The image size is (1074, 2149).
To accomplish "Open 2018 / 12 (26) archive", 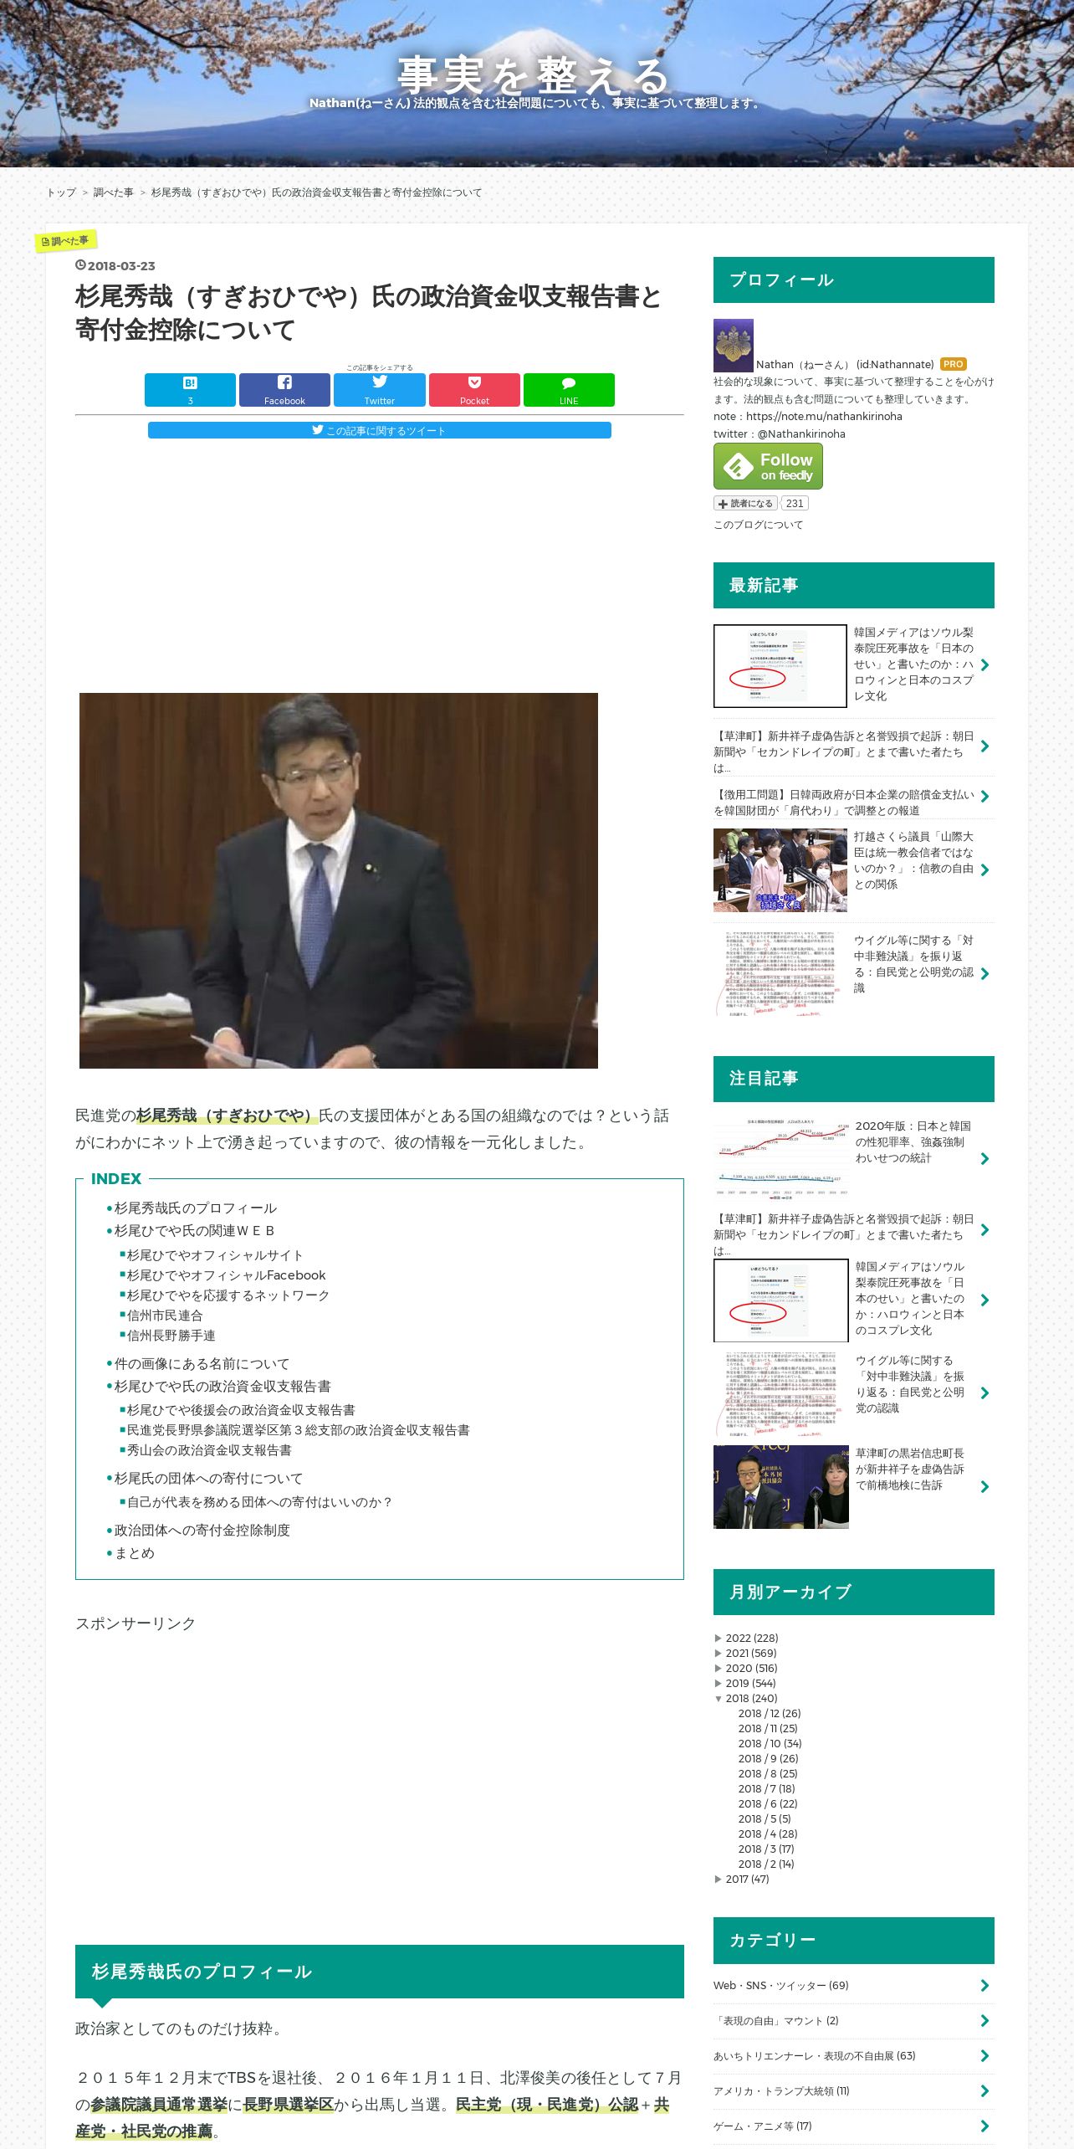I will point(769,1714).
